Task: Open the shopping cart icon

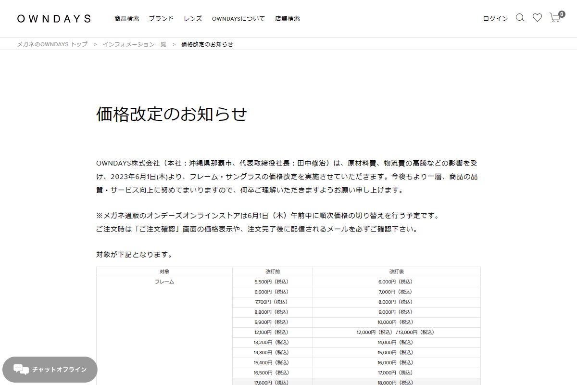Action: (x=555, y=17)
